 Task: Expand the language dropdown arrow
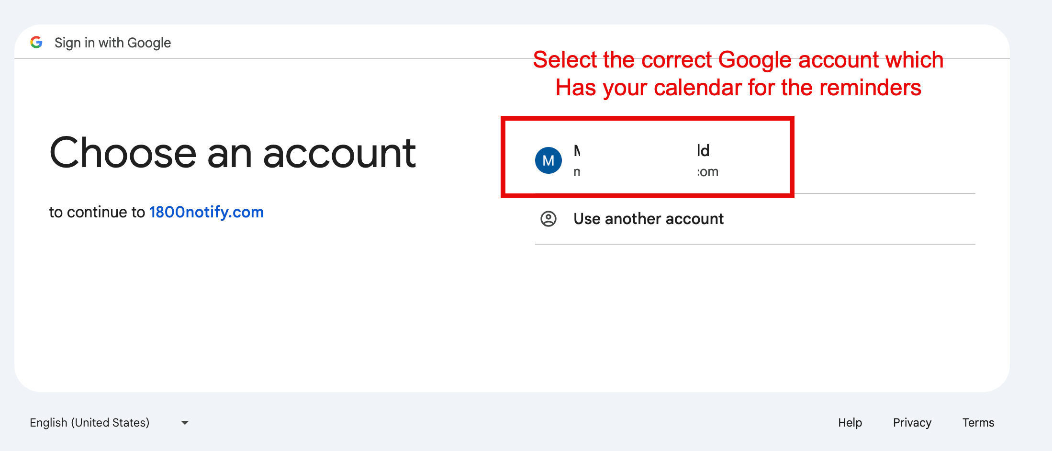(185, 423)
